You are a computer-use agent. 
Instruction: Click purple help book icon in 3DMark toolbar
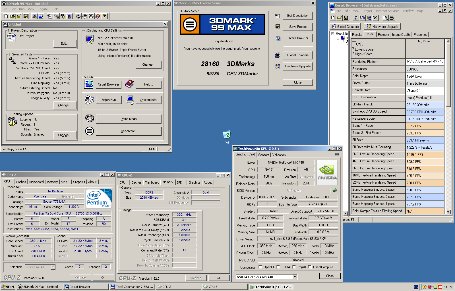[x=98, y=16]
